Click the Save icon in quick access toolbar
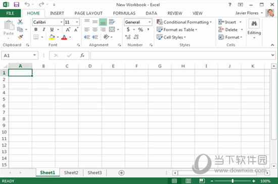This screenshot has width=278, height=184. (x=17, y=5)
